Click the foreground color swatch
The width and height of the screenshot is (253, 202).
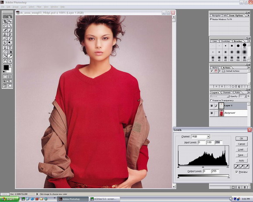tap(6, 67)
